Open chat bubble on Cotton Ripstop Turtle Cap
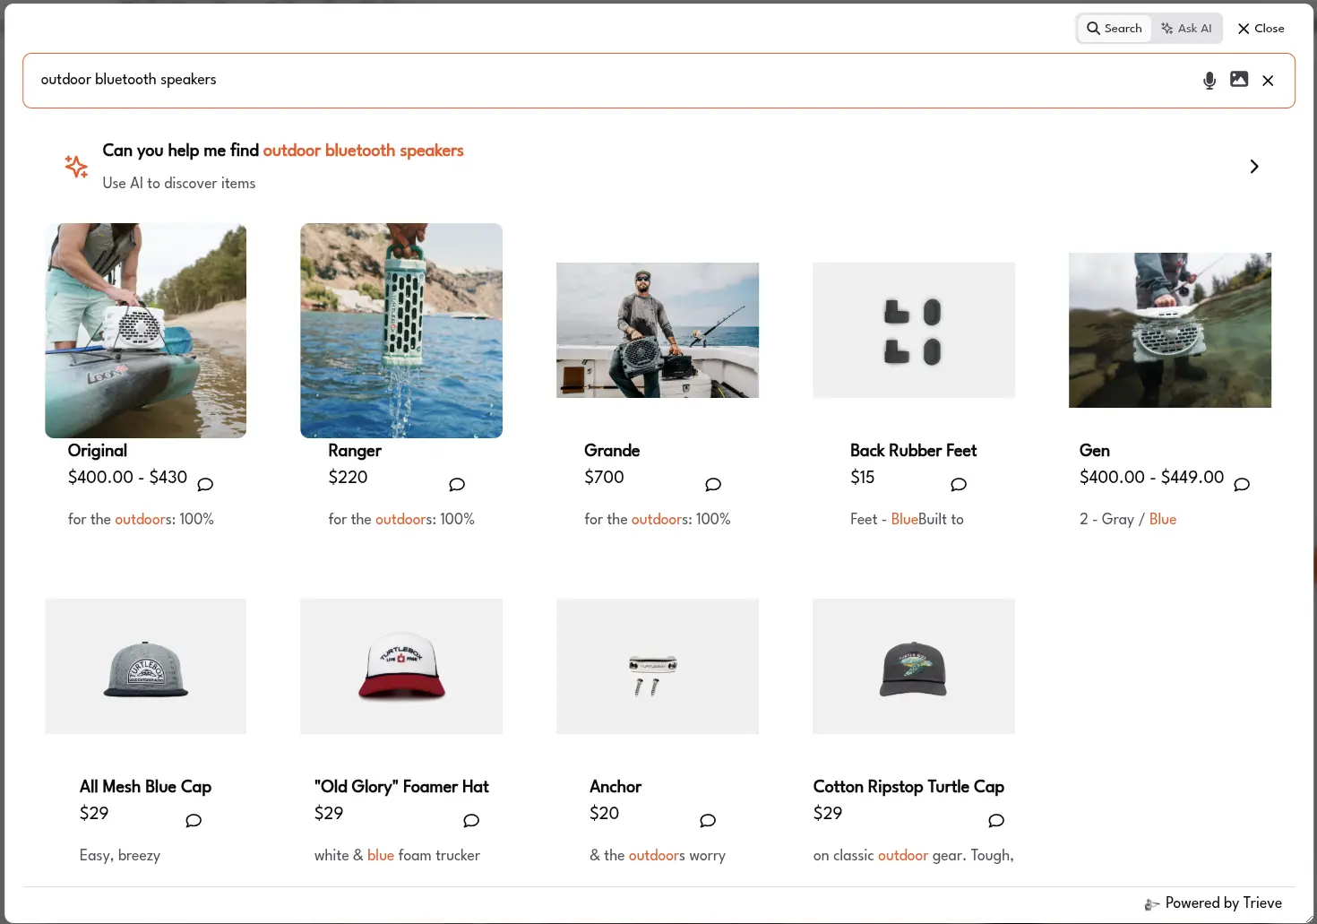 [x=995, y=820]
